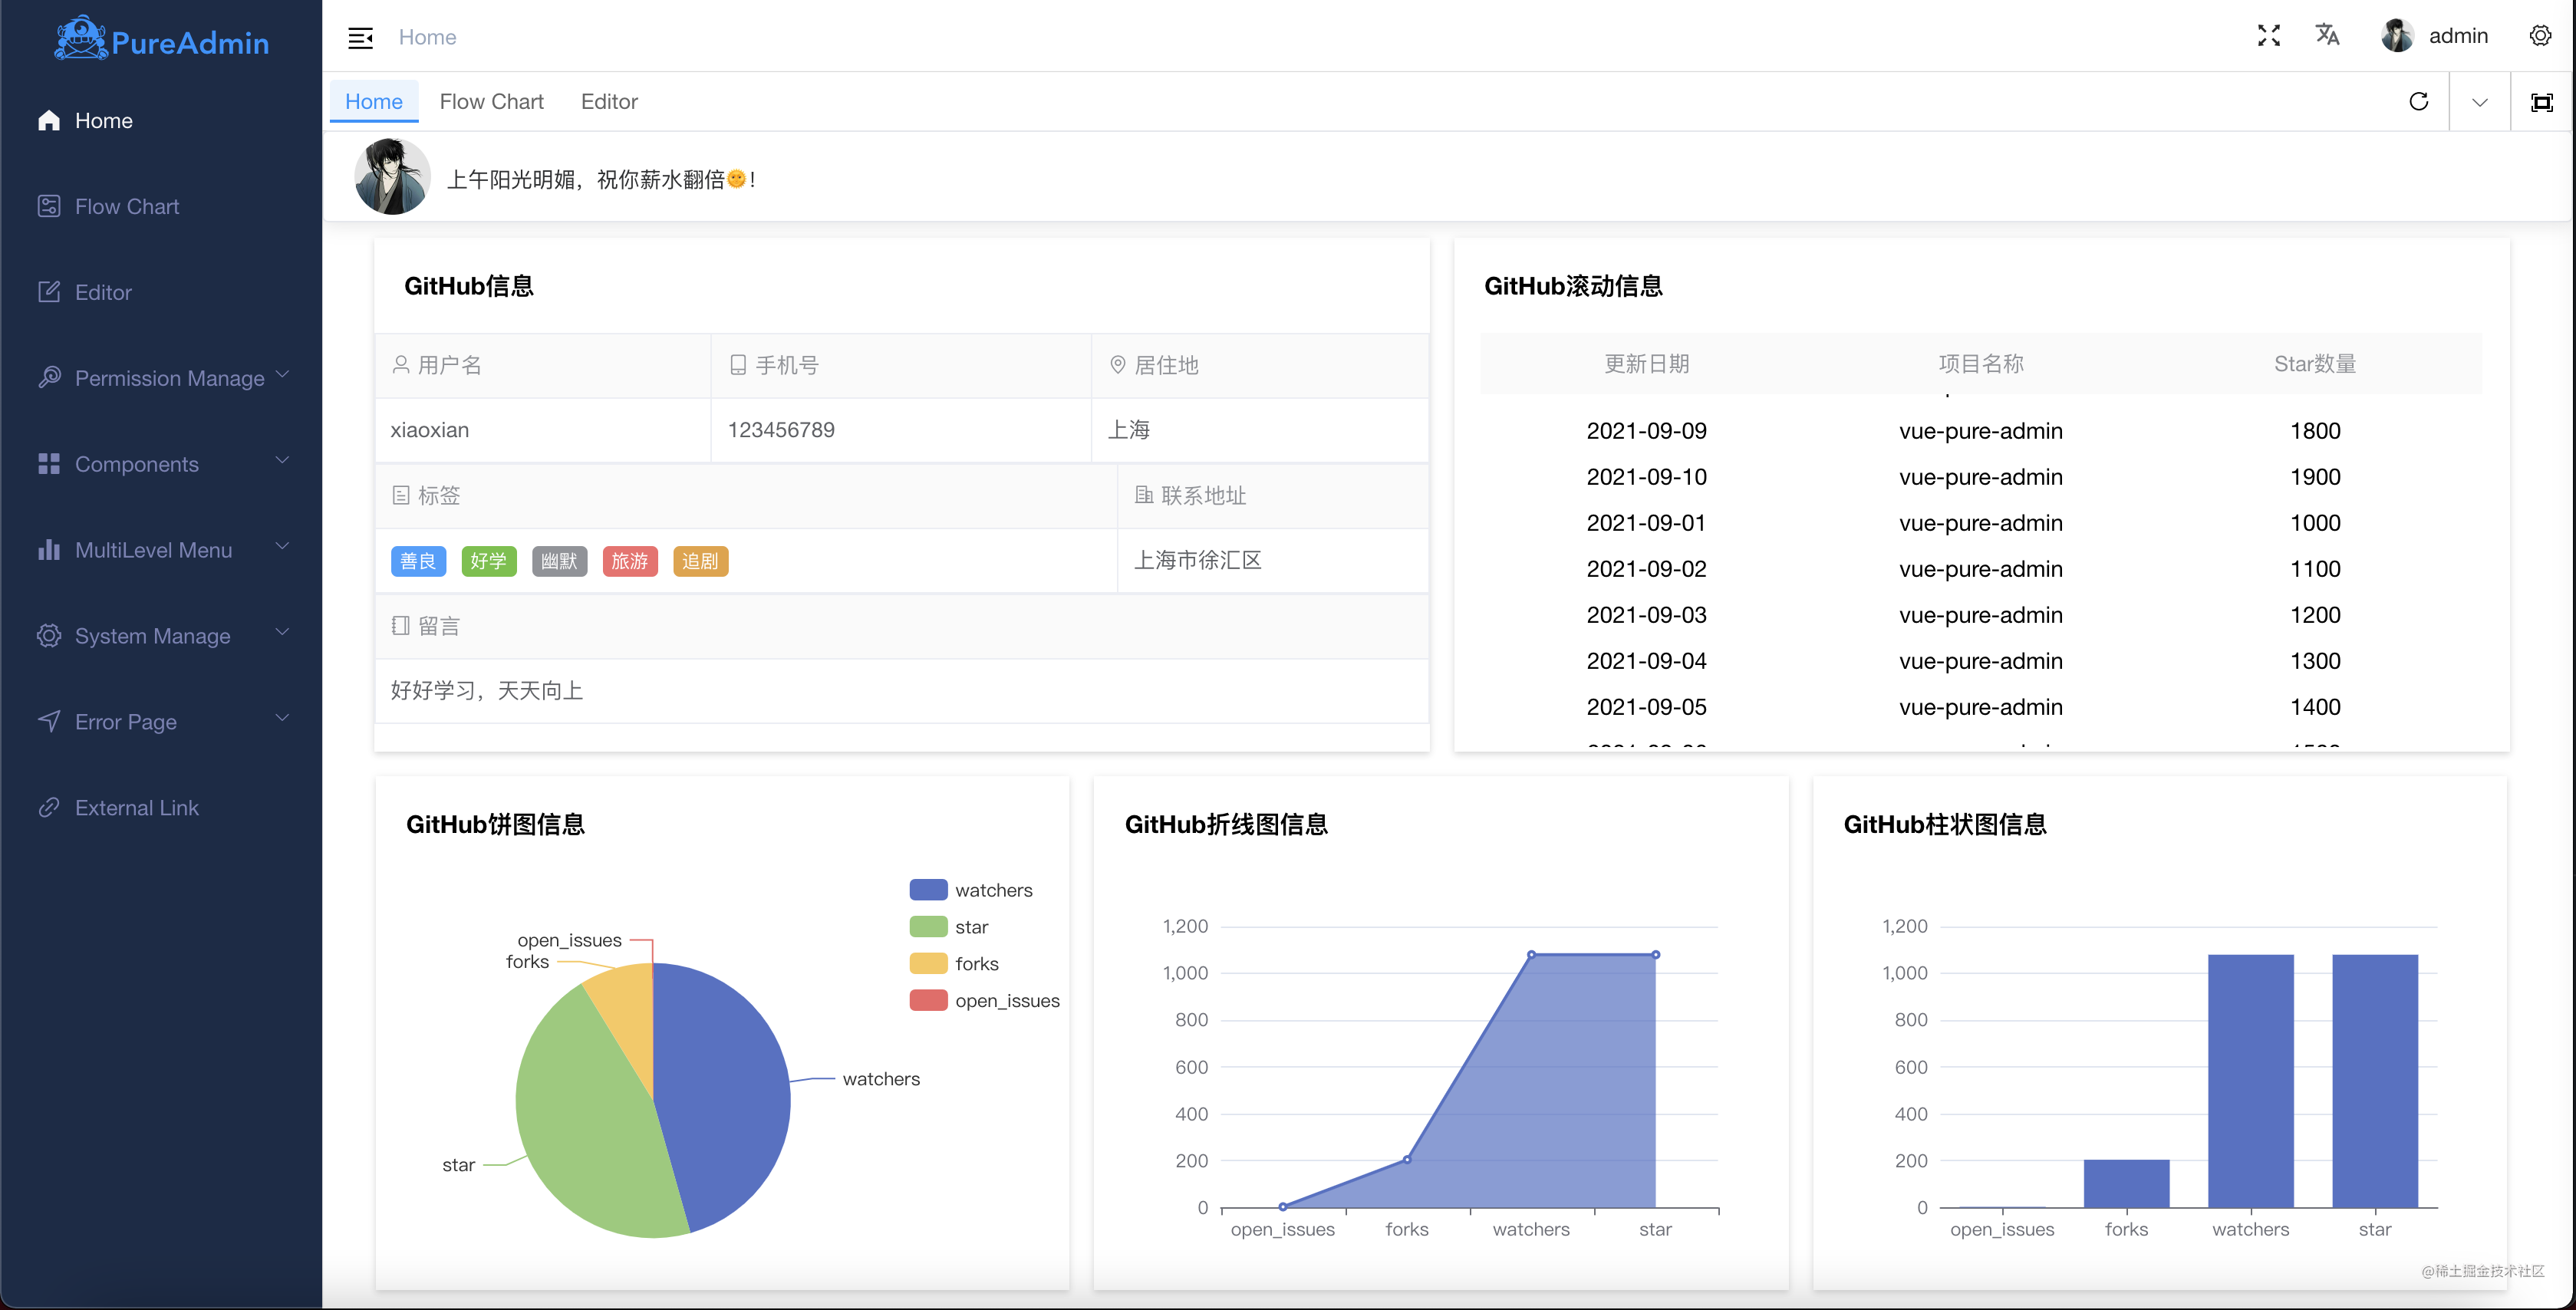Toggle open_issues legend in pie chart
Image resolution: width=2576 pixels, height=1310 pixels.
tap(984, 1001)
